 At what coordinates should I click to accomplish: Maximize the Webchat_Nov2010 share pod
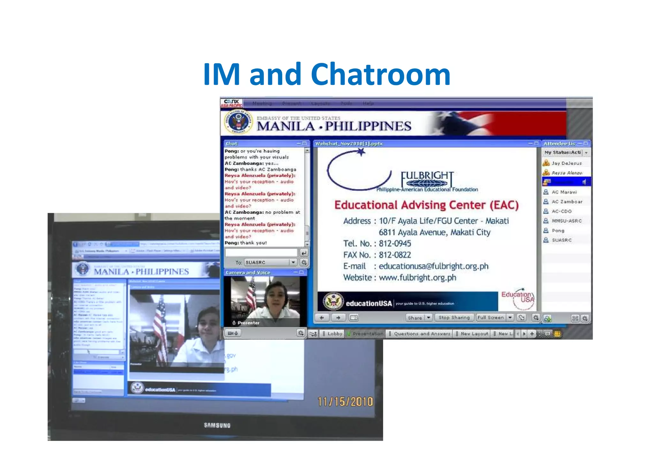point(536,144)
